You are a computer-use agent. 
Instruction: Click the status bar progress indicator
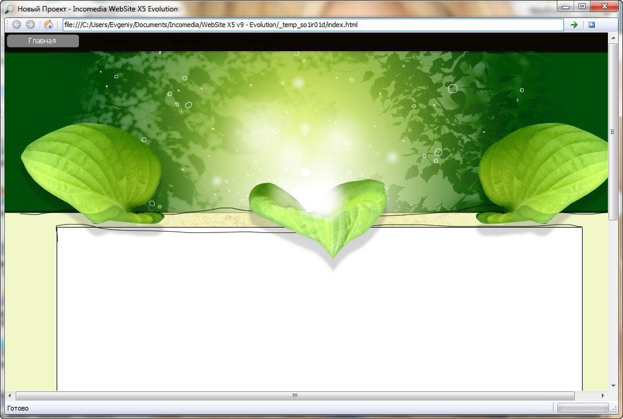[x=583, y=408]
